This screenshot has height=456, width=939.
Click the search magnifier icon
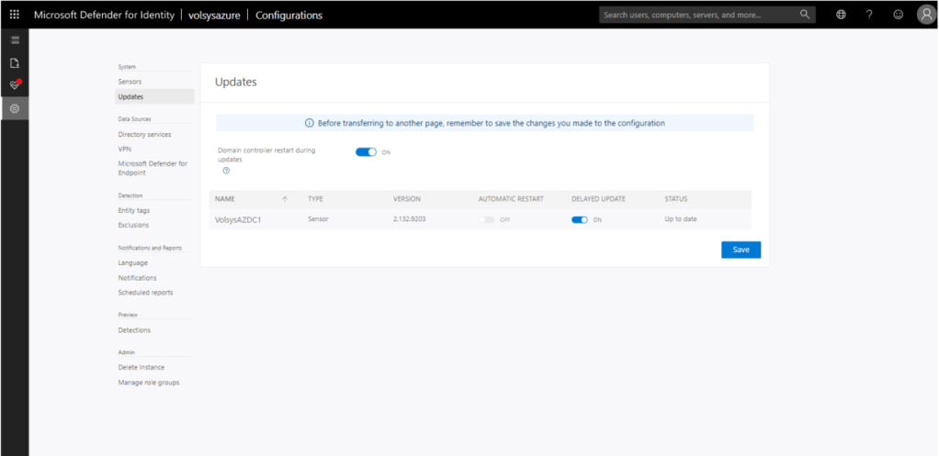point(805,15)
